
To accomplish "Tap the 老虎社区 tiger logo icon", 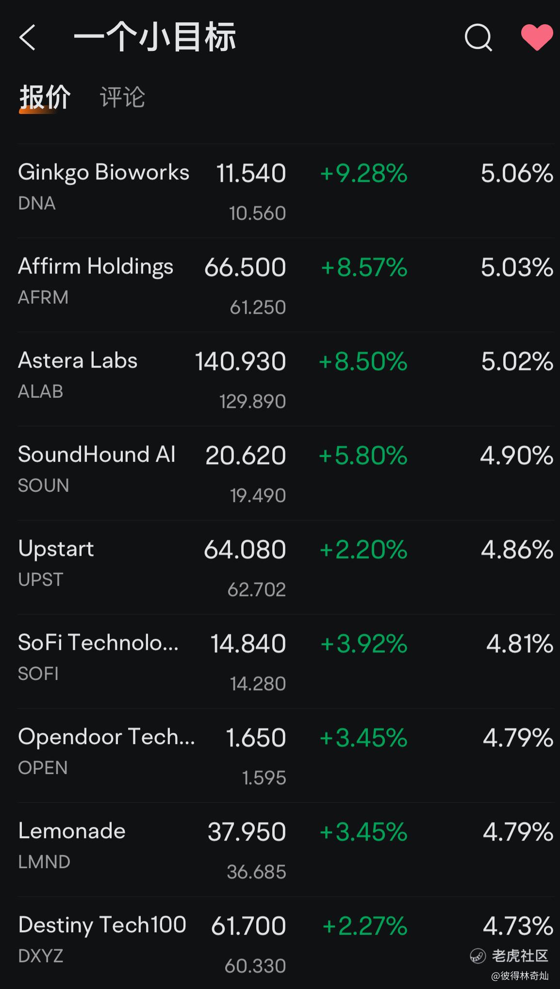I will click(478, 956).
